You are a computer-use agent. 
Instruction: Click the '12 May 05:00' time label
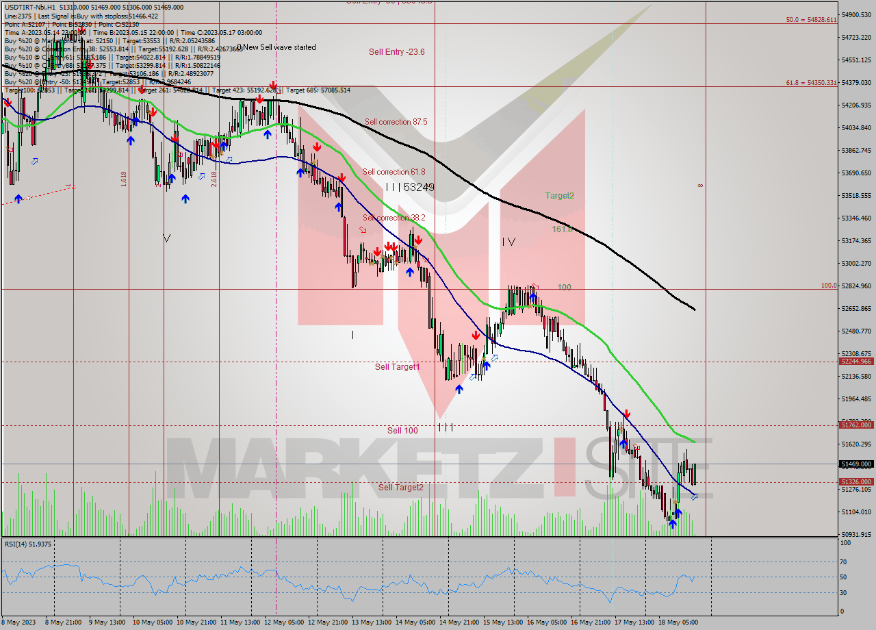tap(283, 622)
